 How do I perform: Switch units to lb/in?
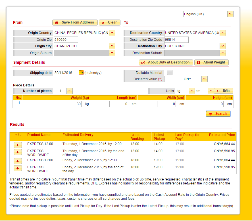[x=224, y=91]
